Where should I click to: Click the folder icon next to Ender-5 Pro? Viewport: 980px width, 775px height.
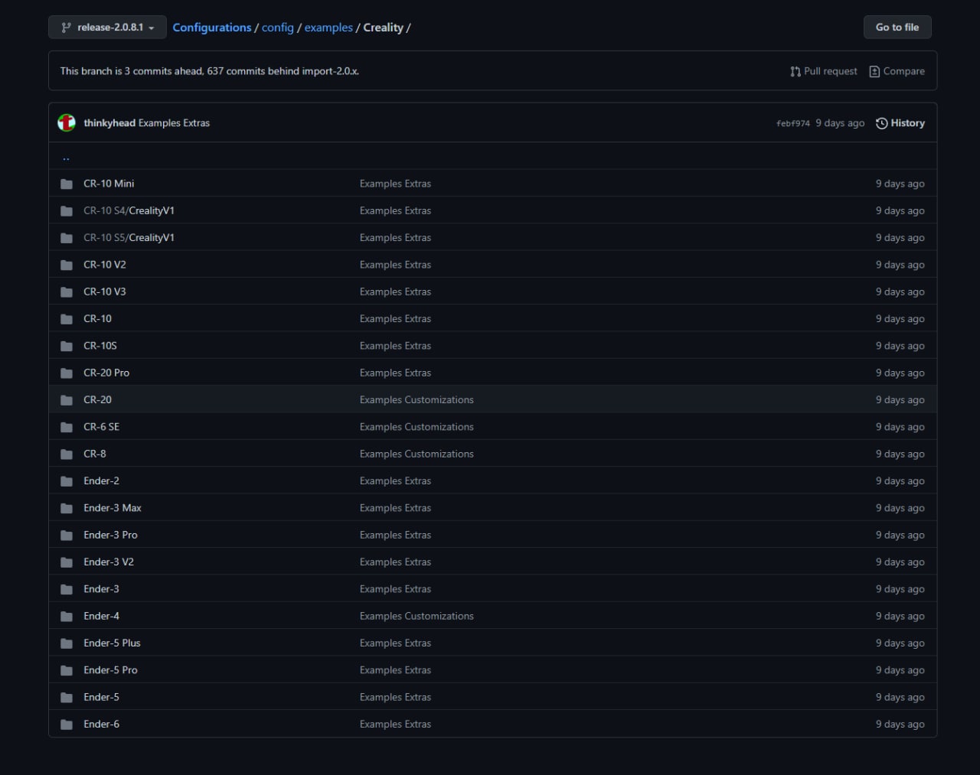[x=67, y=670]
